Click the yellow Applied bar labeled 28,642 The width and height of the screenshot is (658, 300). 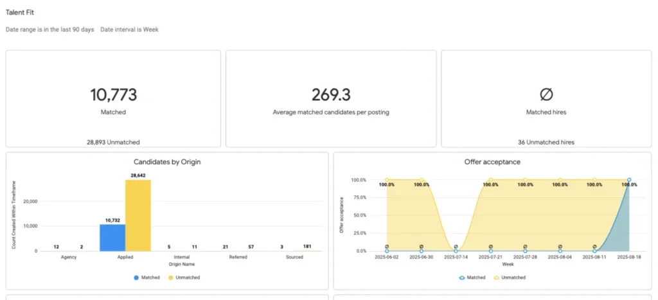click(x=138, y=215)
